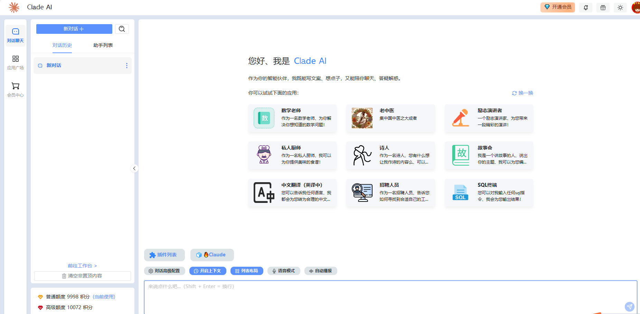Viewport: 640px width, 314px height.
Task: Click the 开通会员 membership button
Action: pos(557,7)
